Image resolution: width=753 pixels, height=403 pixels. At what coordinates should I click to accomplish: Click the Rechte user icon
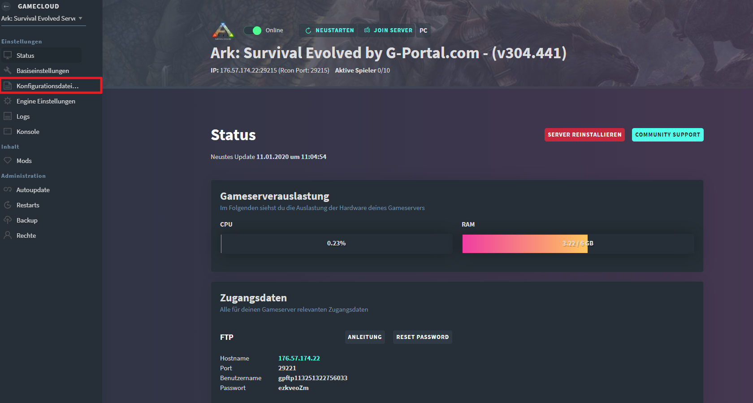click(8, 236)
